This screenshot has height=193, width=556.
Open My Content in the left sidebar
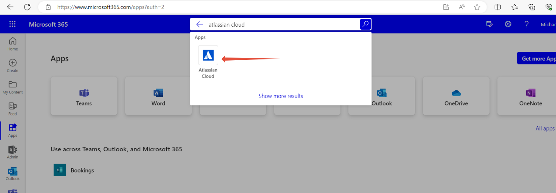pyautogui.click(x=12, y=87)
